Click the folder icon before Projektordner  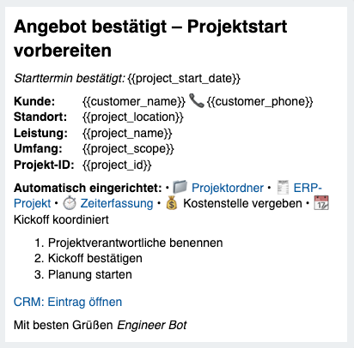pyautogui.click(x=180, y=188)
